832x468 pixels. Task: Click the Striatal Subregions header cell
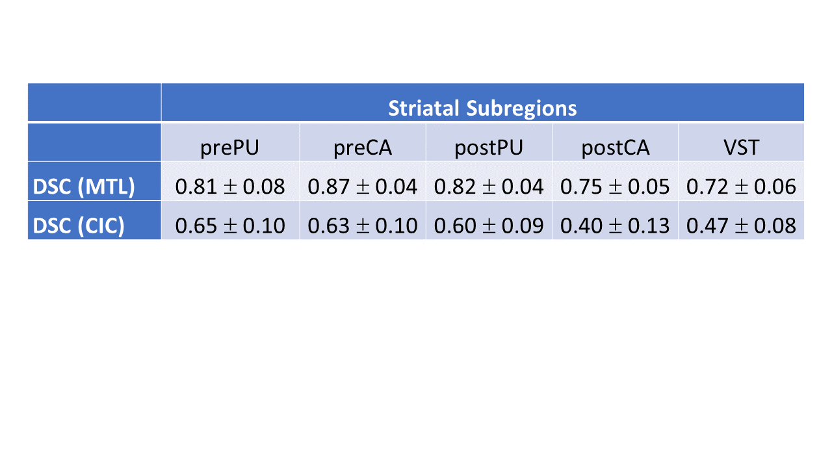(482, 108)
